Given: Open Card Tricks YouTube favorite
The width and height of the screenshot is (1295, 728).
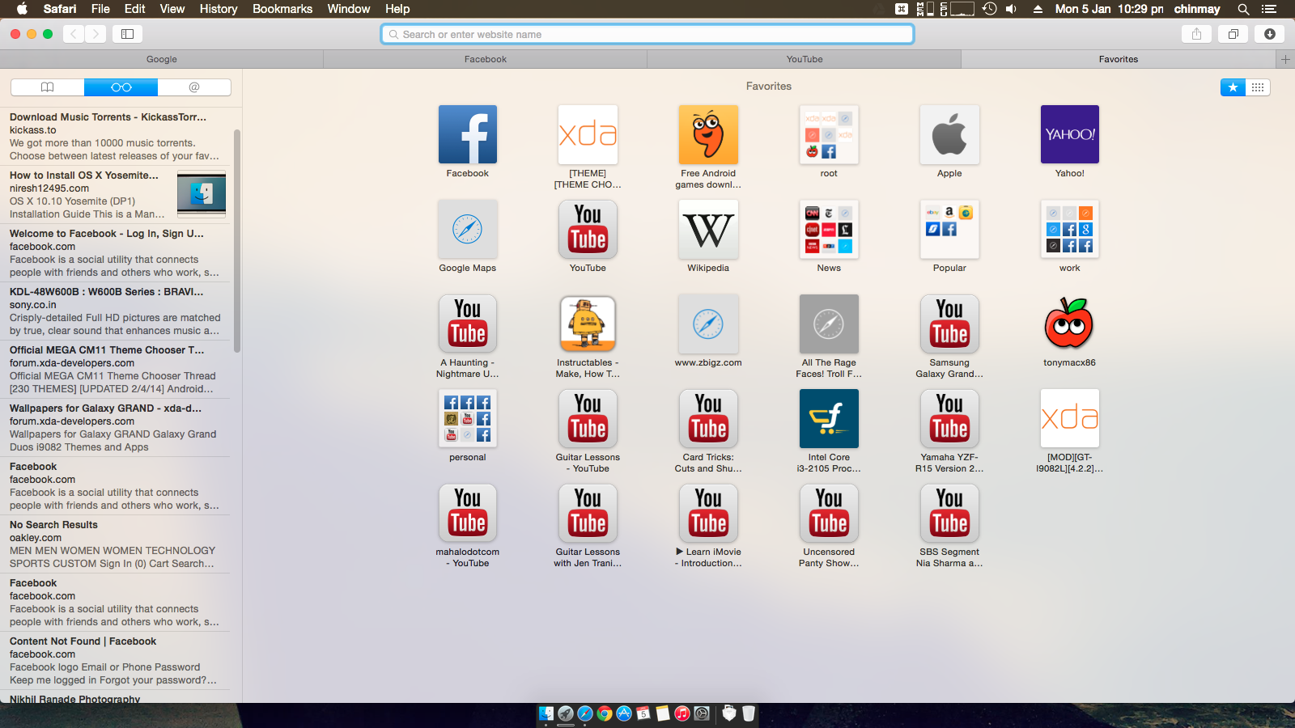Looking at the screenshot, I should (708, 418).
